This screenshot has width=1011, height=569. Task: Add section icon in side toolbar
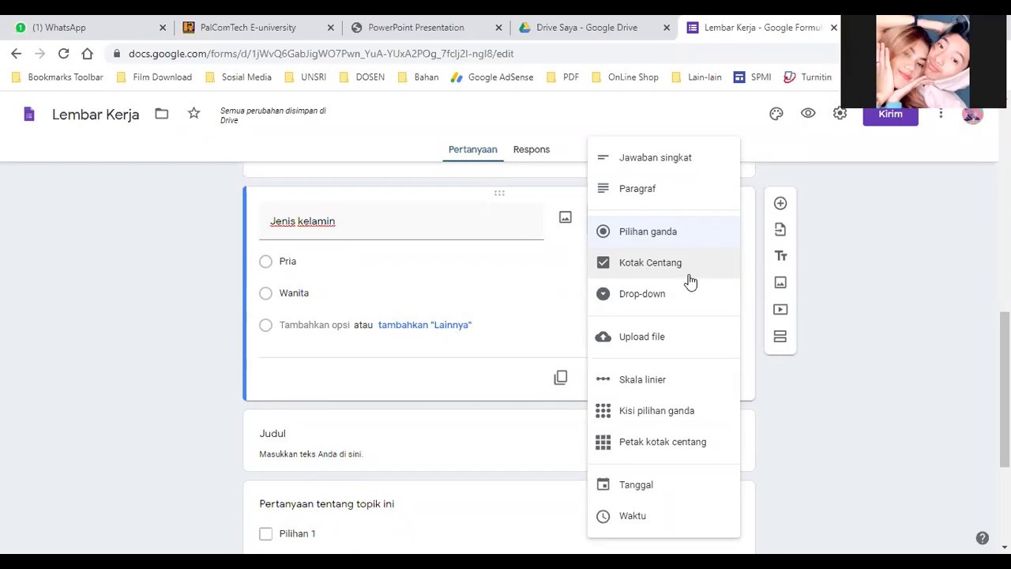[x=780, y=337]
